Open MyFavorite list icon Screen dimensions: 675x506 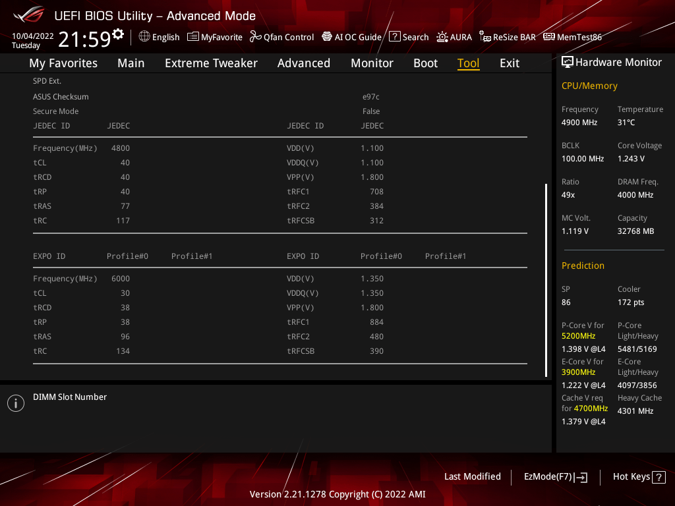[x=193, y=37]
